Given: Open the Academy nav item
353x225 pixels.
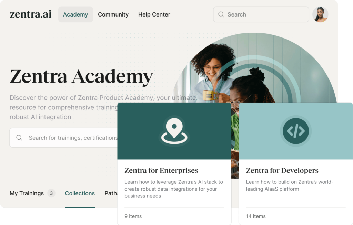Looking at the screenshot, I should pos(75,14).
